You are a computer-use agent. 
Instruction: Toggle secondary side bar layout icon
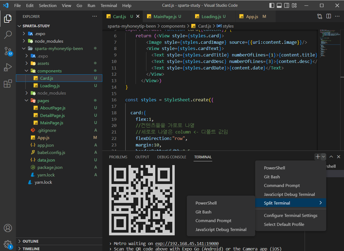[x=286, y=5]
